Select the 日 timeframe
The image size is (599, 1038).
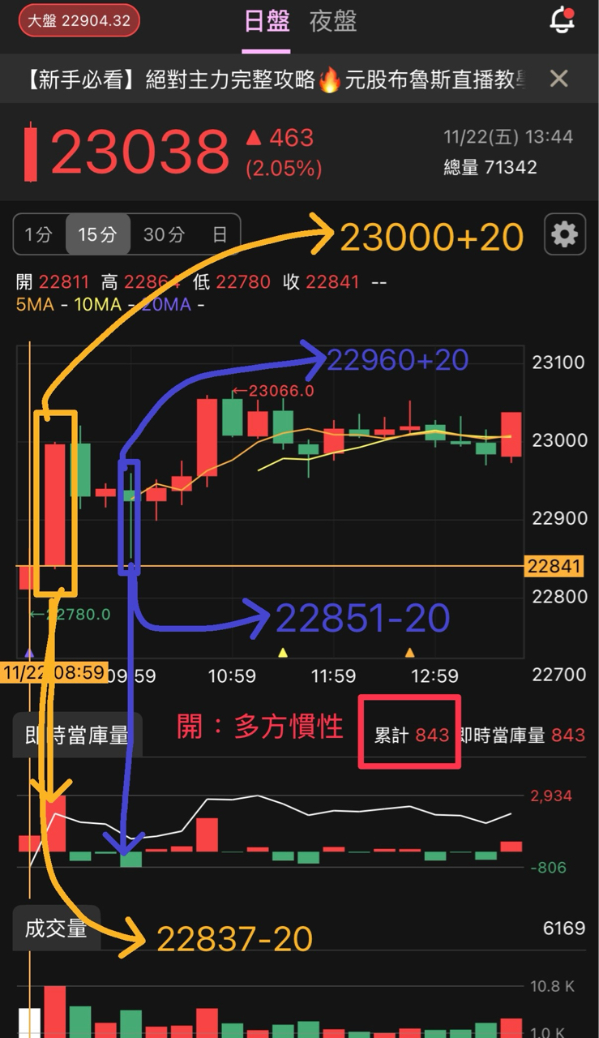point(220,235)
